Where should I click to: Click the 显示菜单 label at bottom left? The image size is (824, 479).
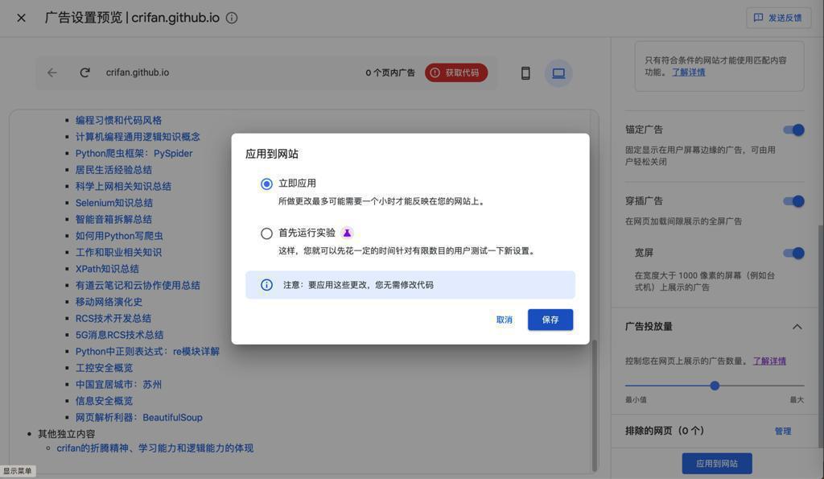click(18, 471)
